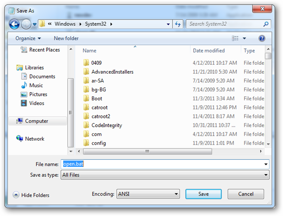
Task: Click the Documents library icon
Action: [24, 76]
